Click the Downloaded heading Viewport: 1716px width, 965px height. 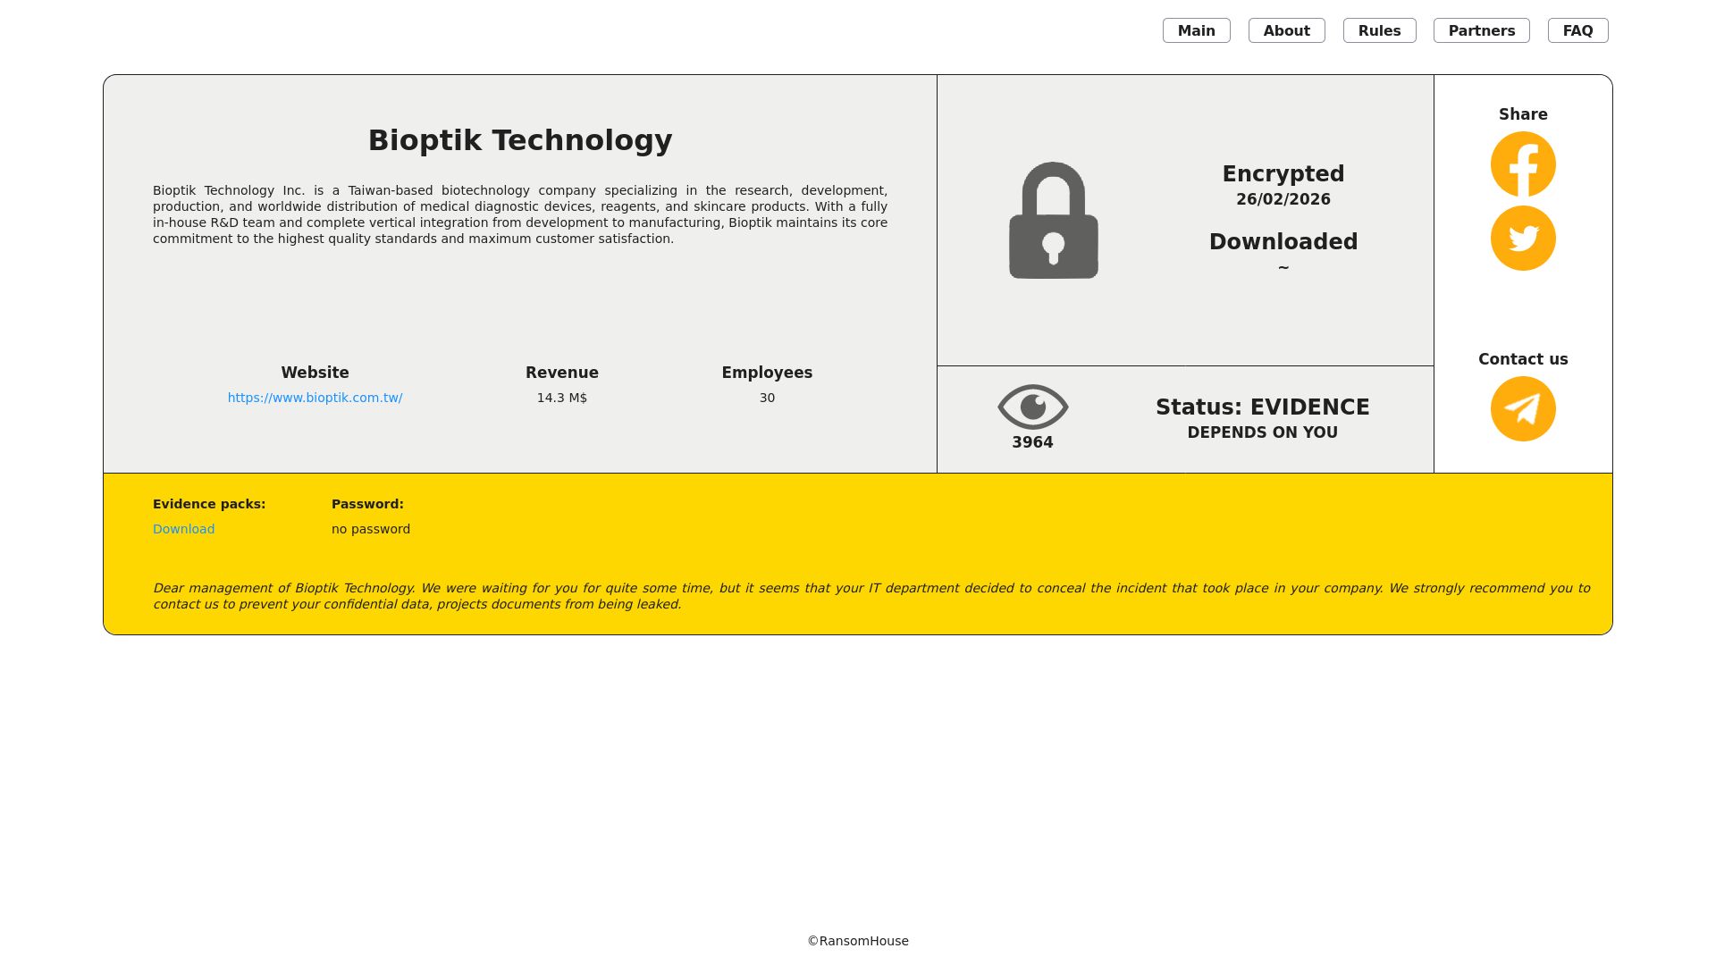click(x=1283, y=242)
